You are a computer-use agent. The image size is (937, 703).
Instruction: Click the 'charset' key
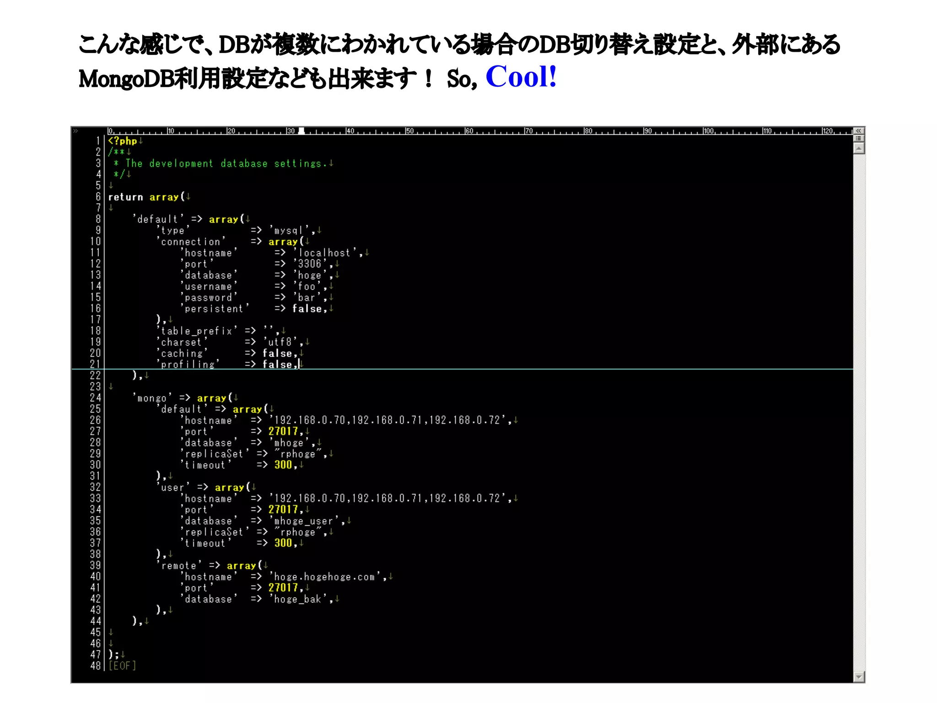pyautogui.click(x=182, y=342)
